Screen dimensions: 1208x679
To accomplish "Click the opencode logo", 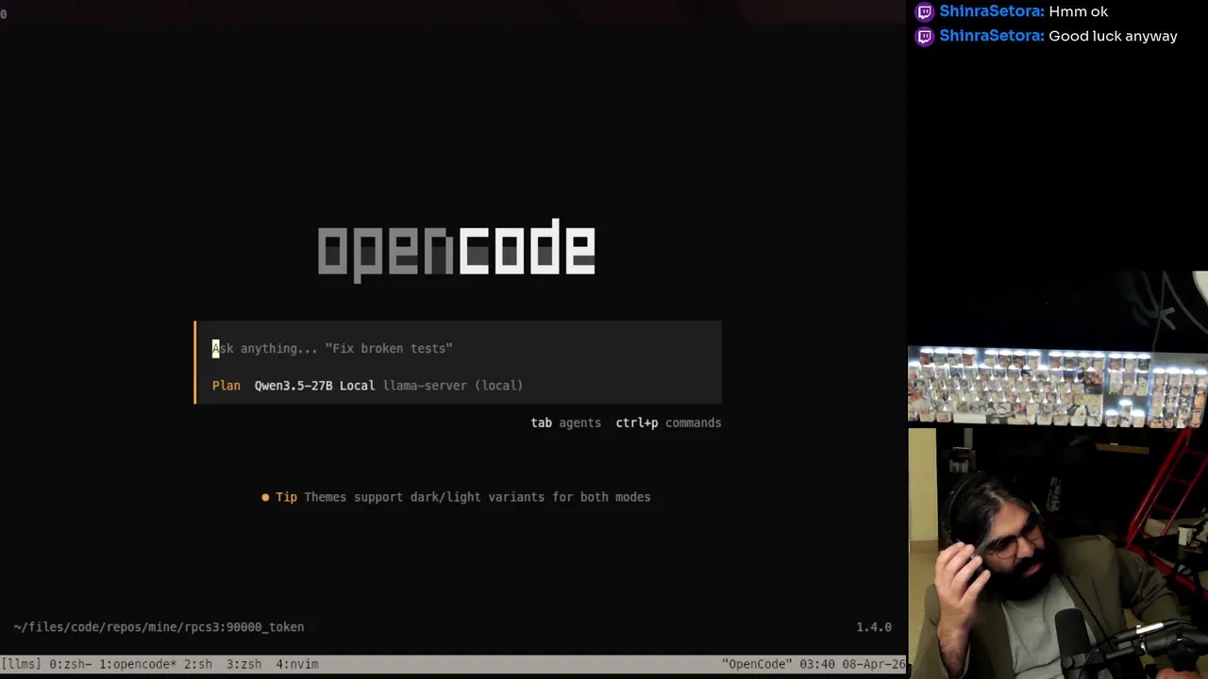I will click(457, 250).
